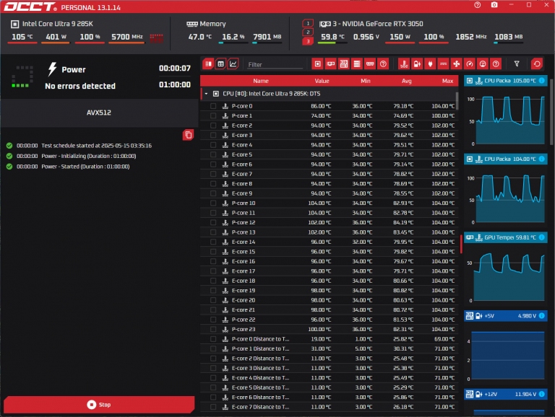Select GPU 1 tab
Image resolution: width=555 pixels, height=417 pixels.
tap(308, 23)
